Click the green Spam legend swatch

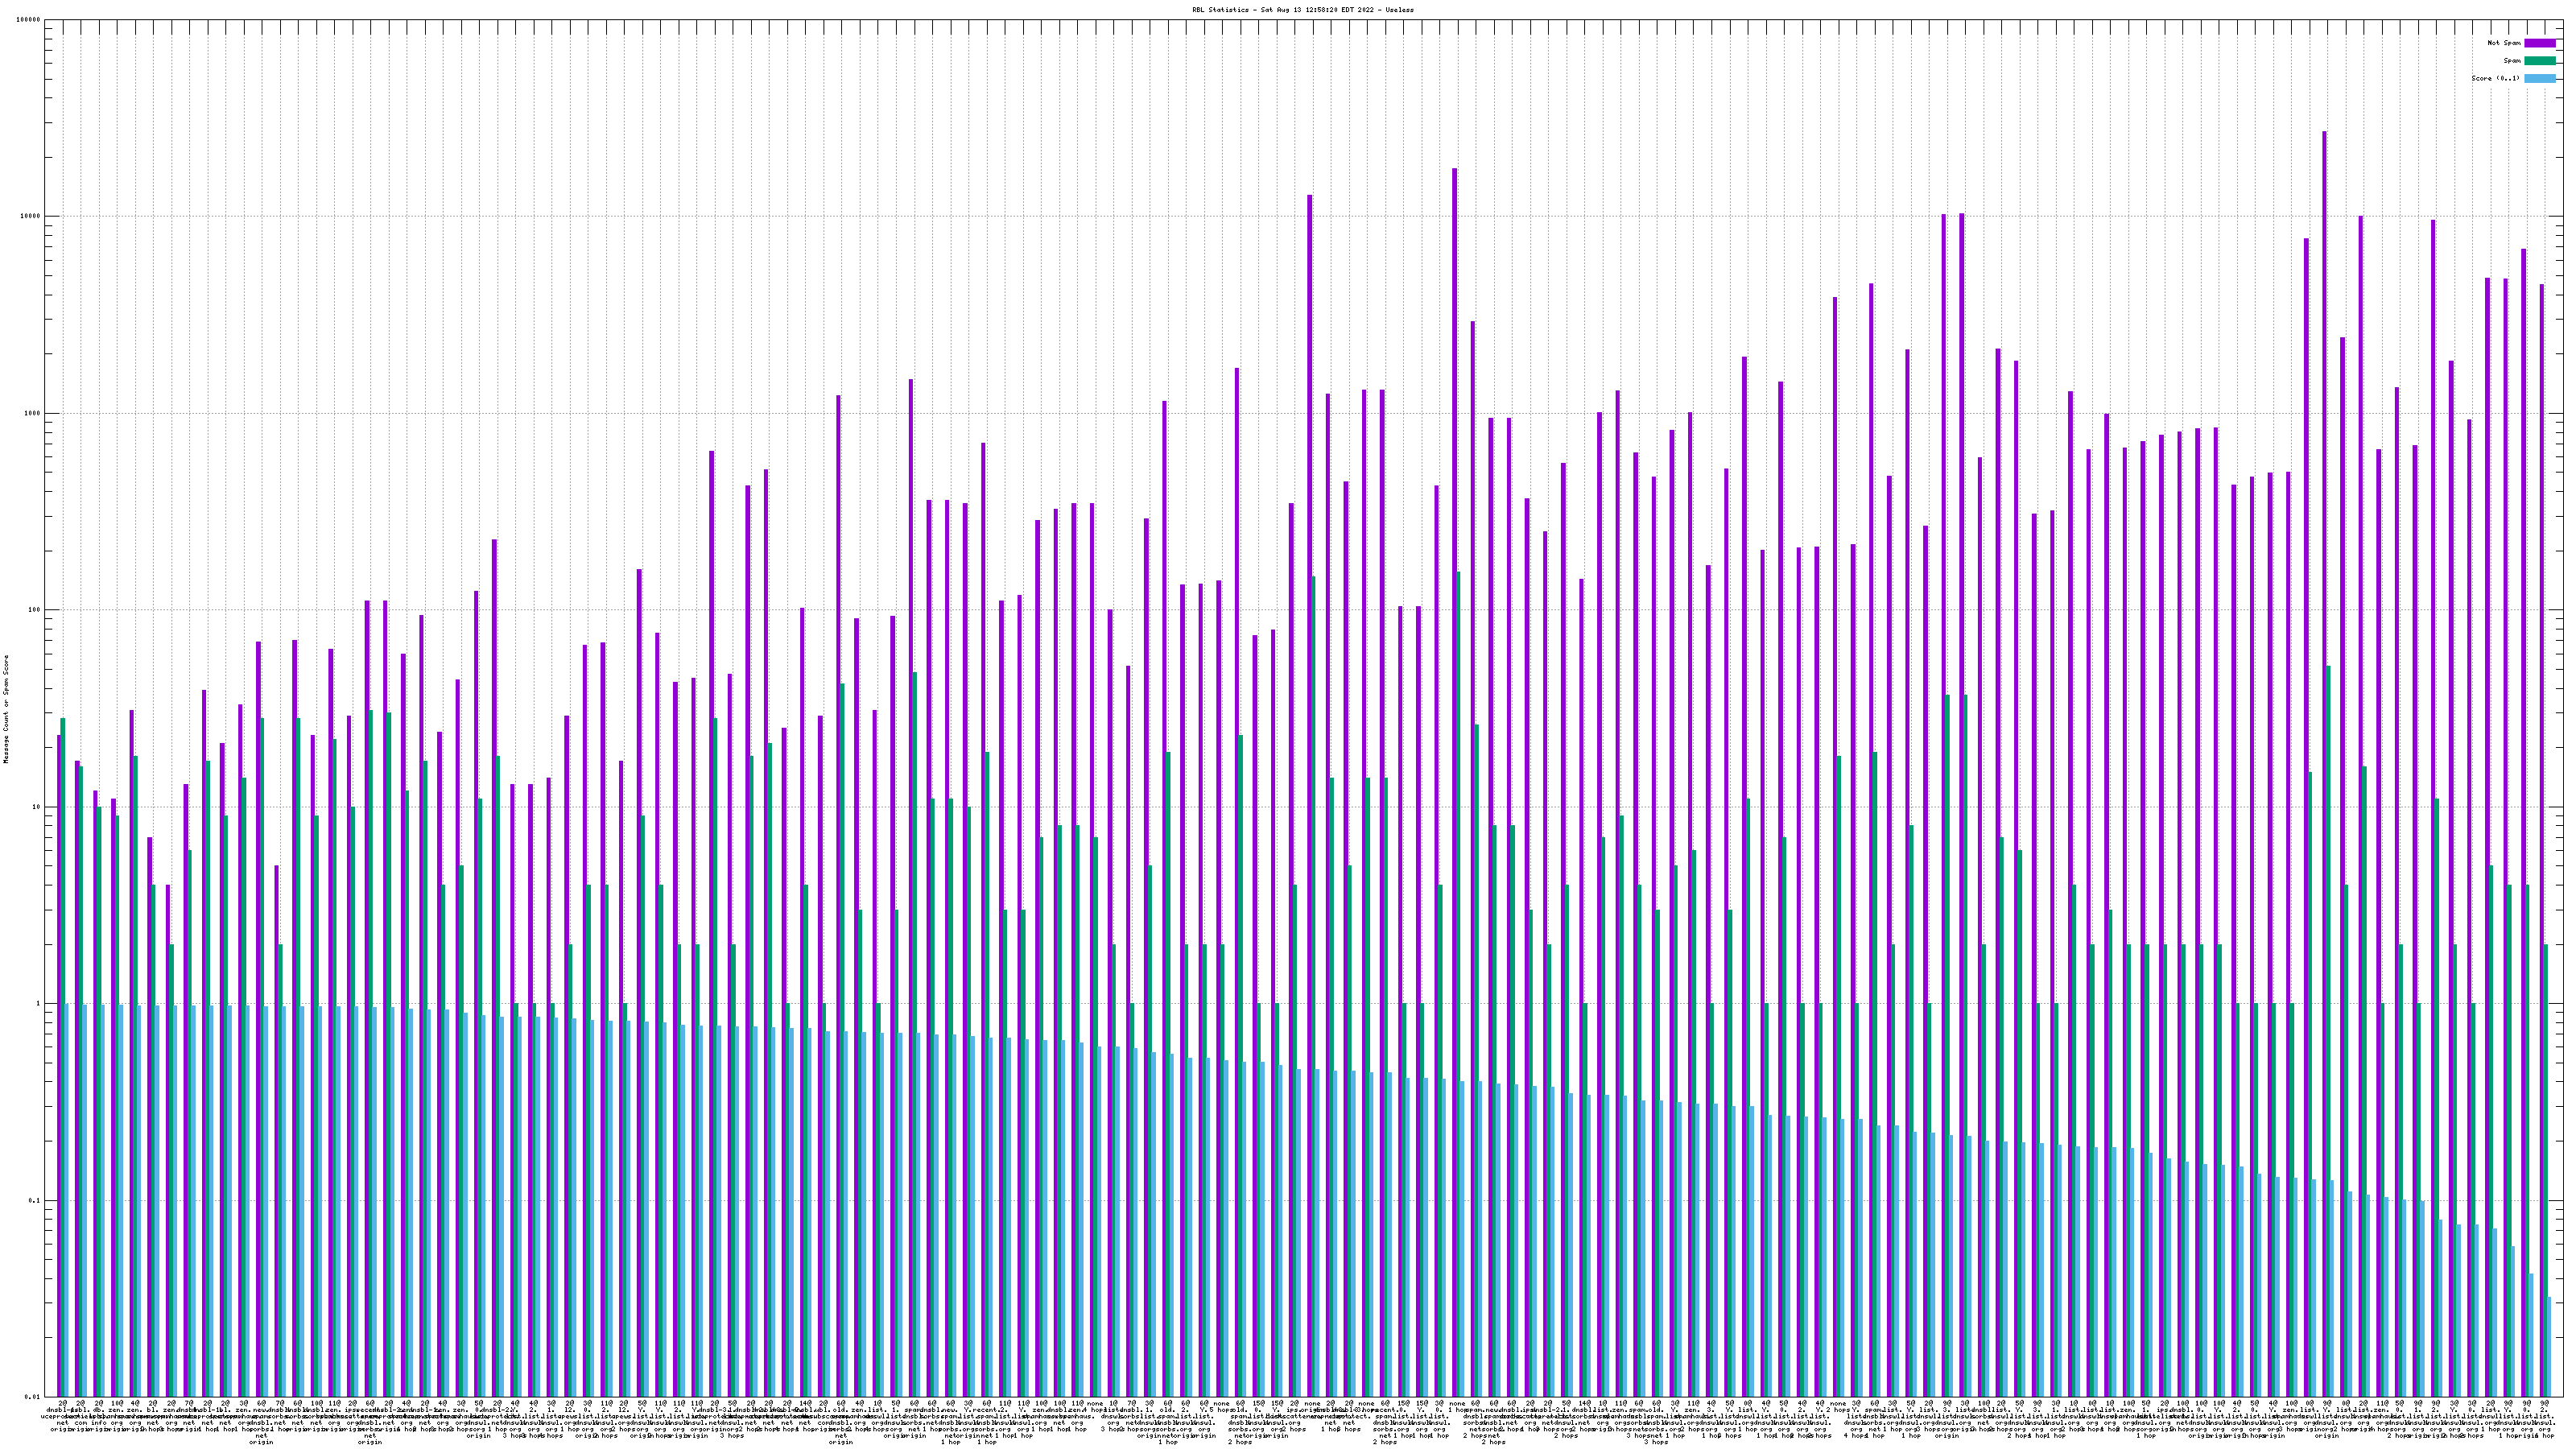[x=2540, y=61]
